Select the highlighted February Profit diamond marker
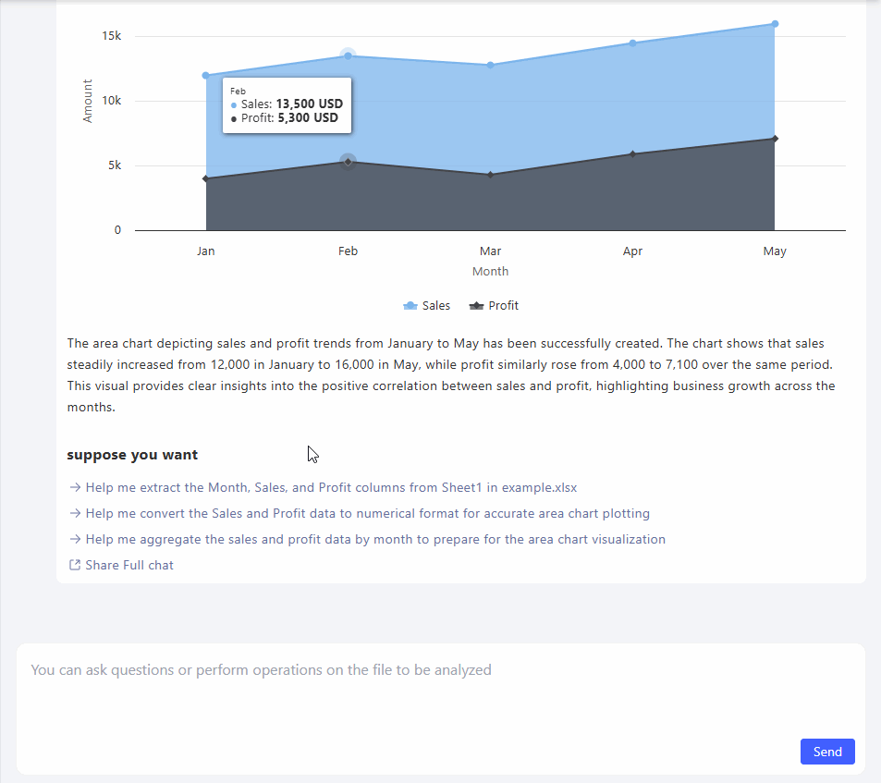 click(348, 162)
